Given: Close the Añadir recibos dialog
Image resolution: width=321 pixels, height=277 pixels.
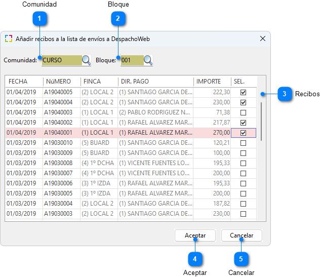Looking at the screenshot, I should [x=262, y=38].
